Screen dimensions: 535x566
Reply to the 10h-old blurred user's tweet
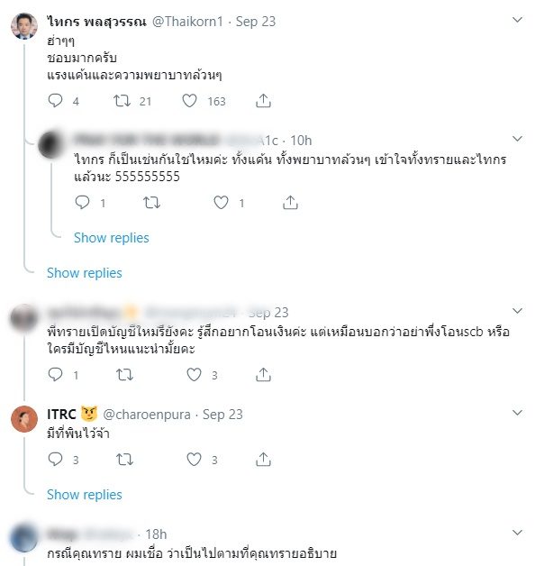82,202
